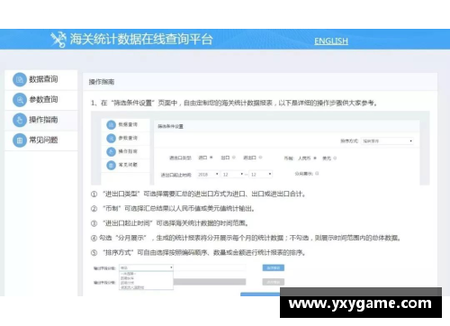This screenshot has width=450, height=326.
Task: Click the platform logo beside the title
Action: pyautogui.click(x=58, y=40)
